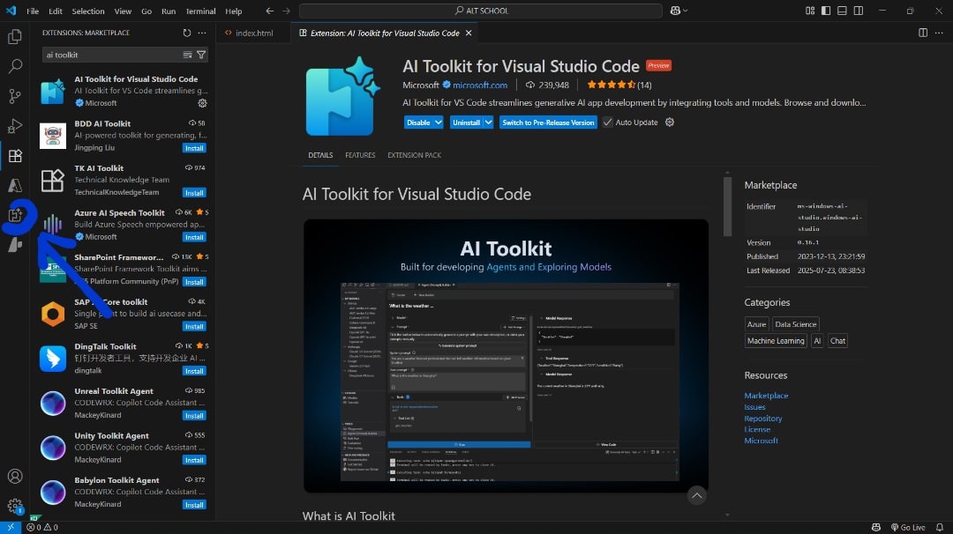This screenshot has height=534, width=953.
Task: Open the Azure view in activity bar
Action: coord(15,185)
